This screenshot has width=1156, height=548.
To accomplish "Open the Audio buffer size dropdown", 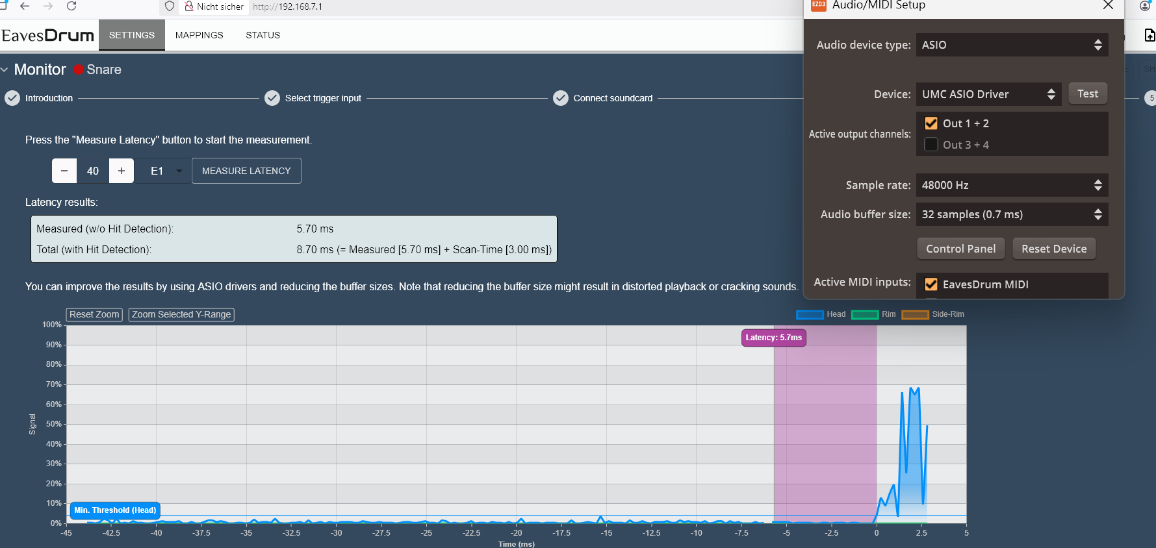I will click(x=1011, y=214).
